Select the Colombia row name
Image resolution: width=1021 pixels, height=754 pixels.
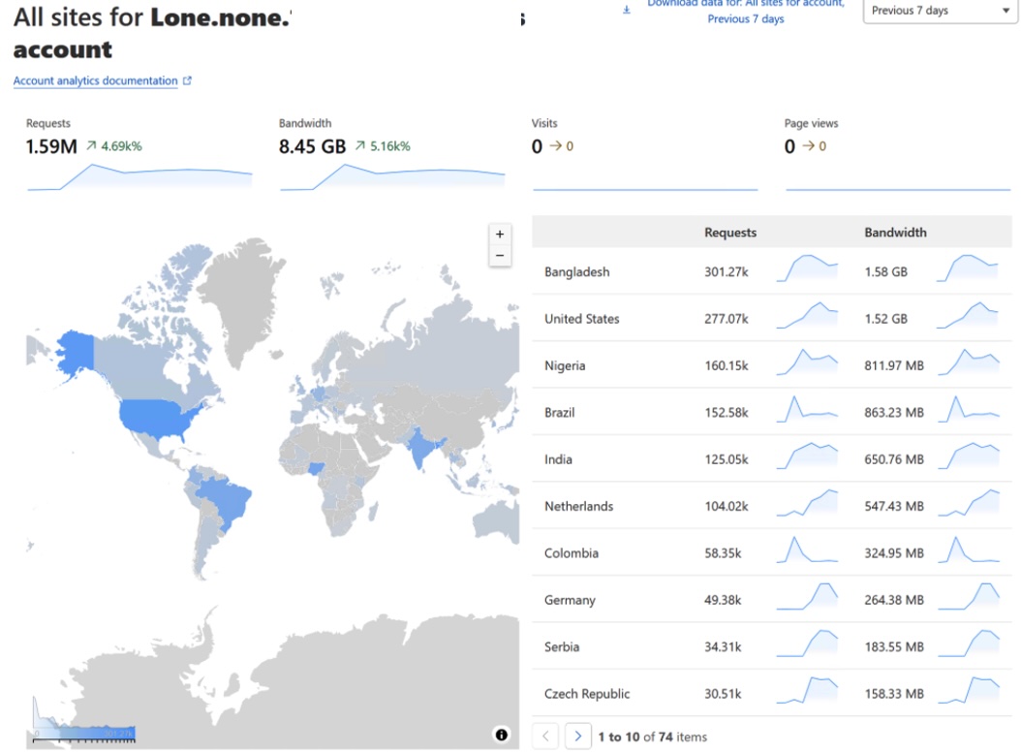point(572,553)
